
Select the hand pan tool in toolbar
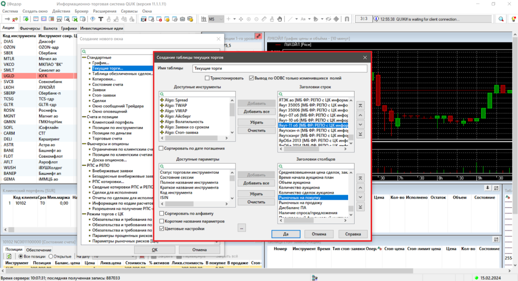click(279, 19)
